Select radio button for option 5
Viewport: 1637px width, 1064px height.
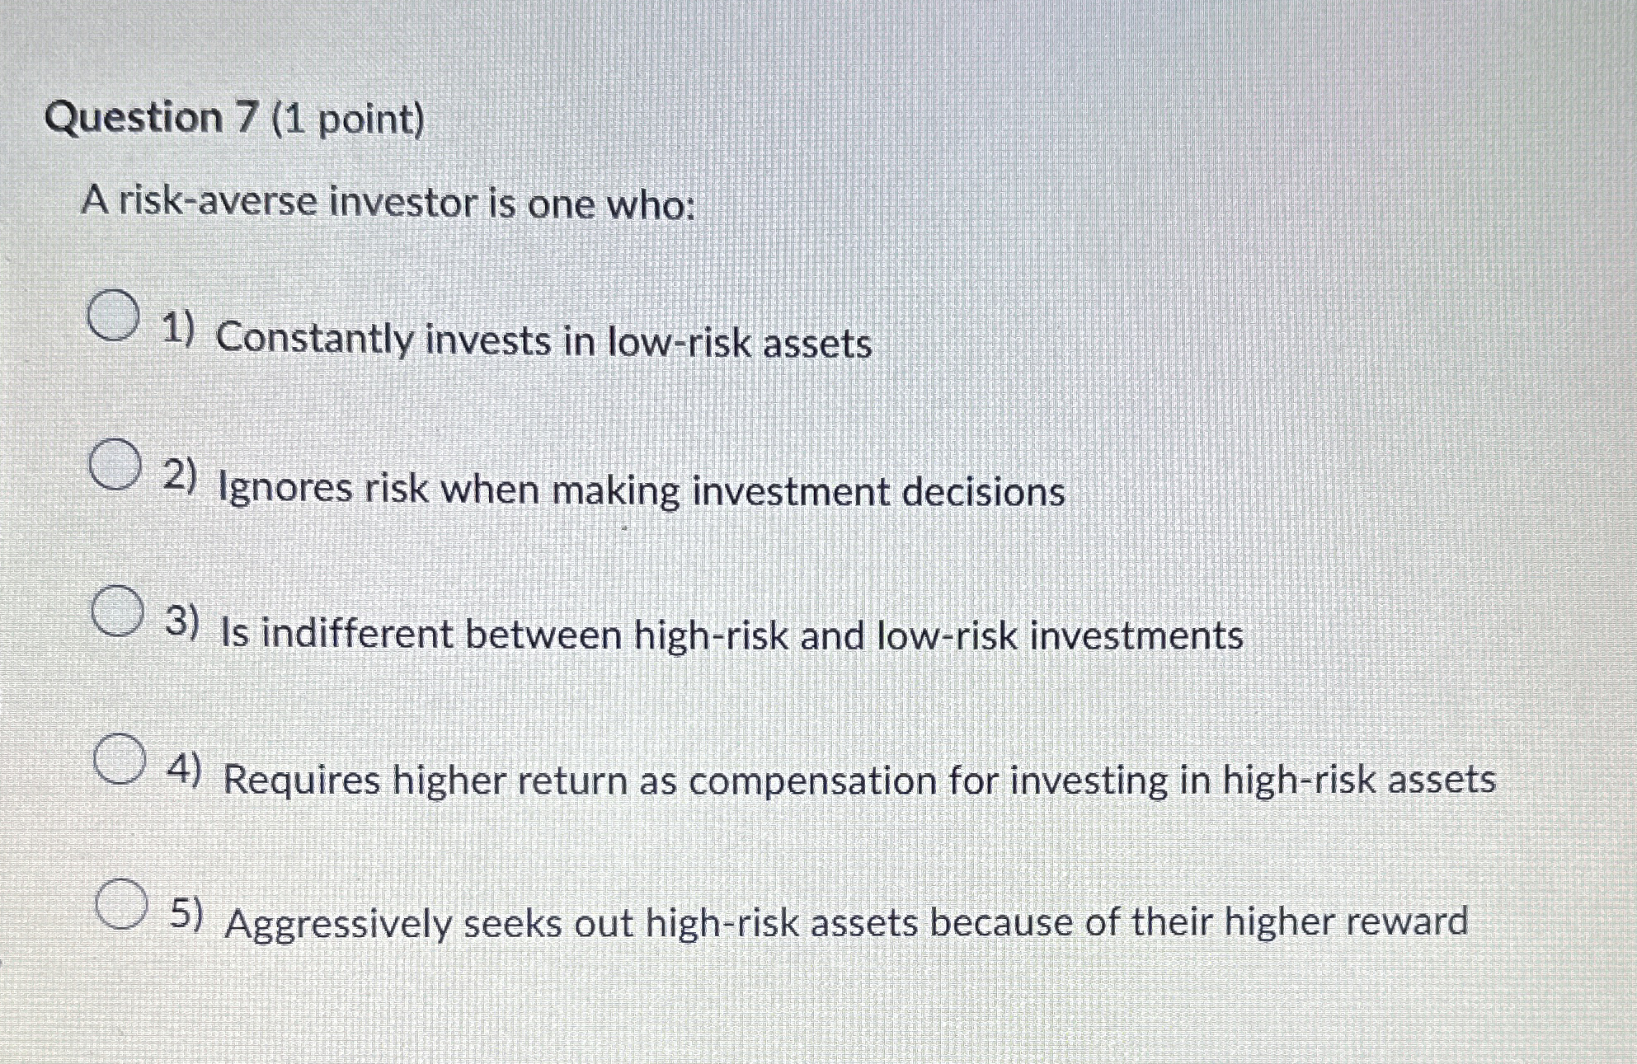(122, 905)
